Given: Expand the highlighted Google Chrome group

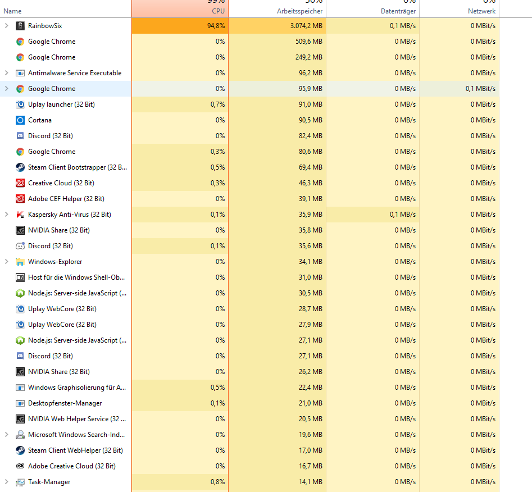Looking at the screenshot, I should pos(6,89).
